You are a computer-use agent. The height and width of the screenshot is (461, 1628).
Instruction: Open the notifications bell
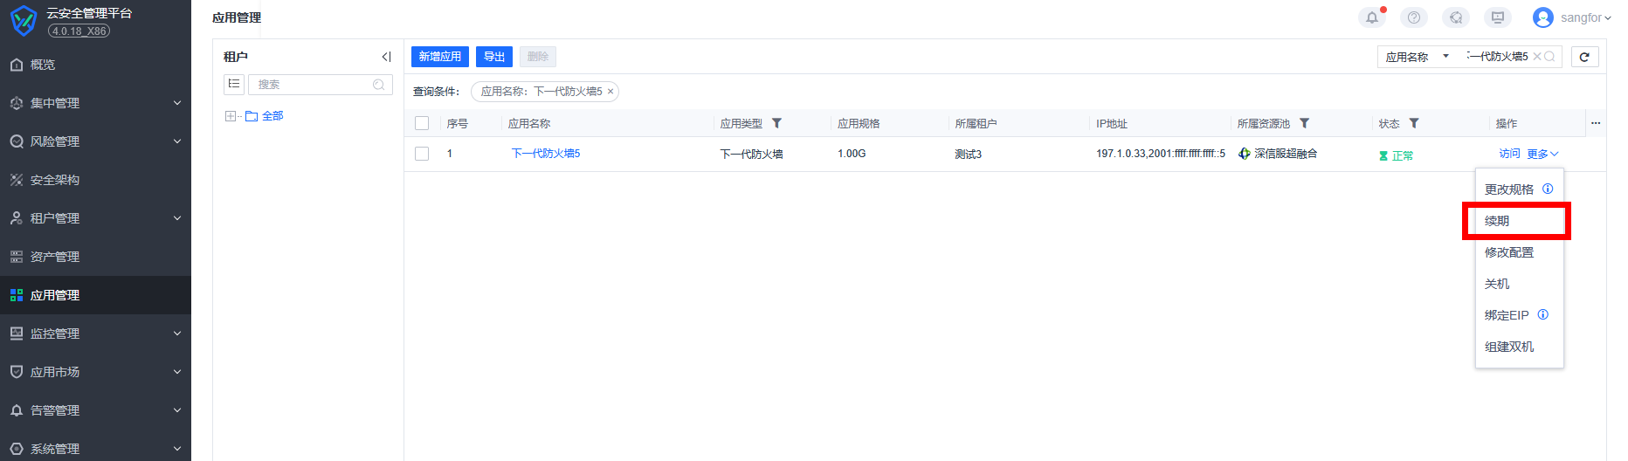point(1371,17)
